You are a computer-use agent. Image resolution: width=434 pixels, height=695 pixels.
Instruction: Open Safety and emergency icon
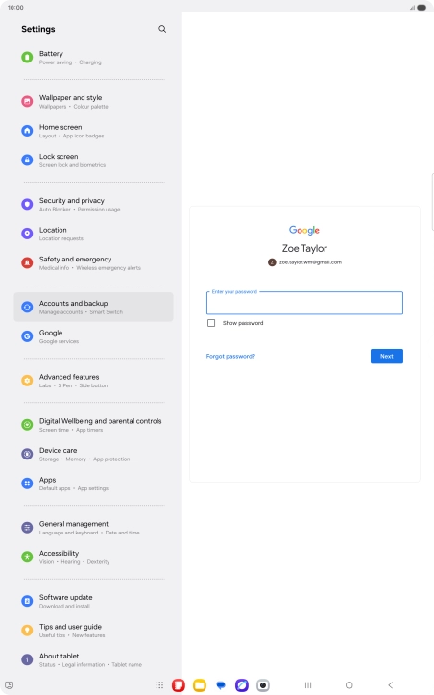27,262
